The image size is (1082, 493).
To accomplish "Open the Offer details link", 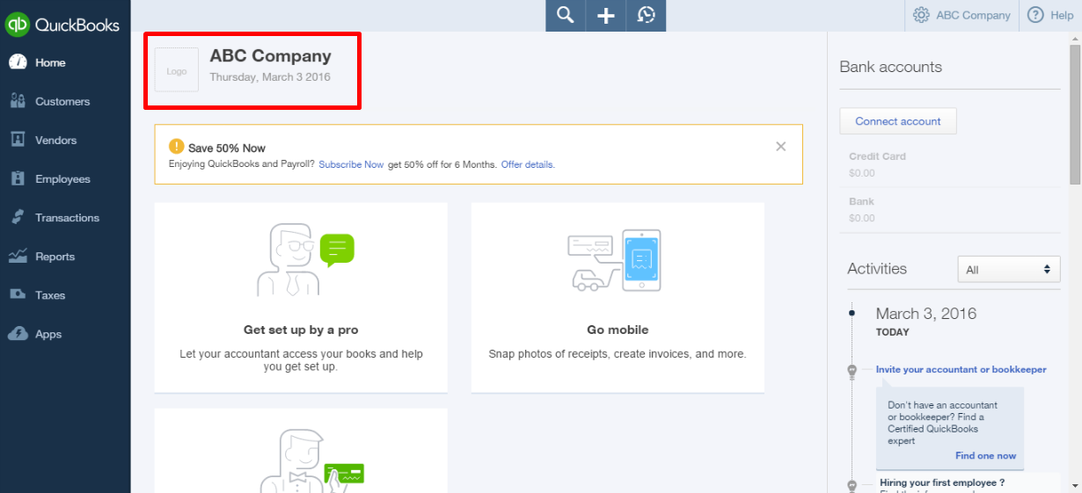I will 528,164.
